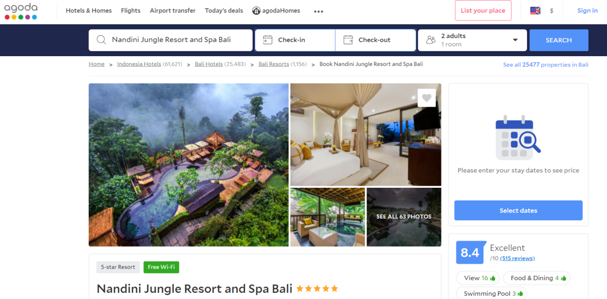Screen dimensions: 607x299
Task: Open the currency dollar selector
Action: coord(552,11)
